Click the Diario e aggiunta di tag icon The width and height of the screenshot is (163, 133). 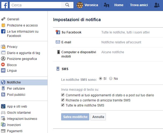point(3,53)
